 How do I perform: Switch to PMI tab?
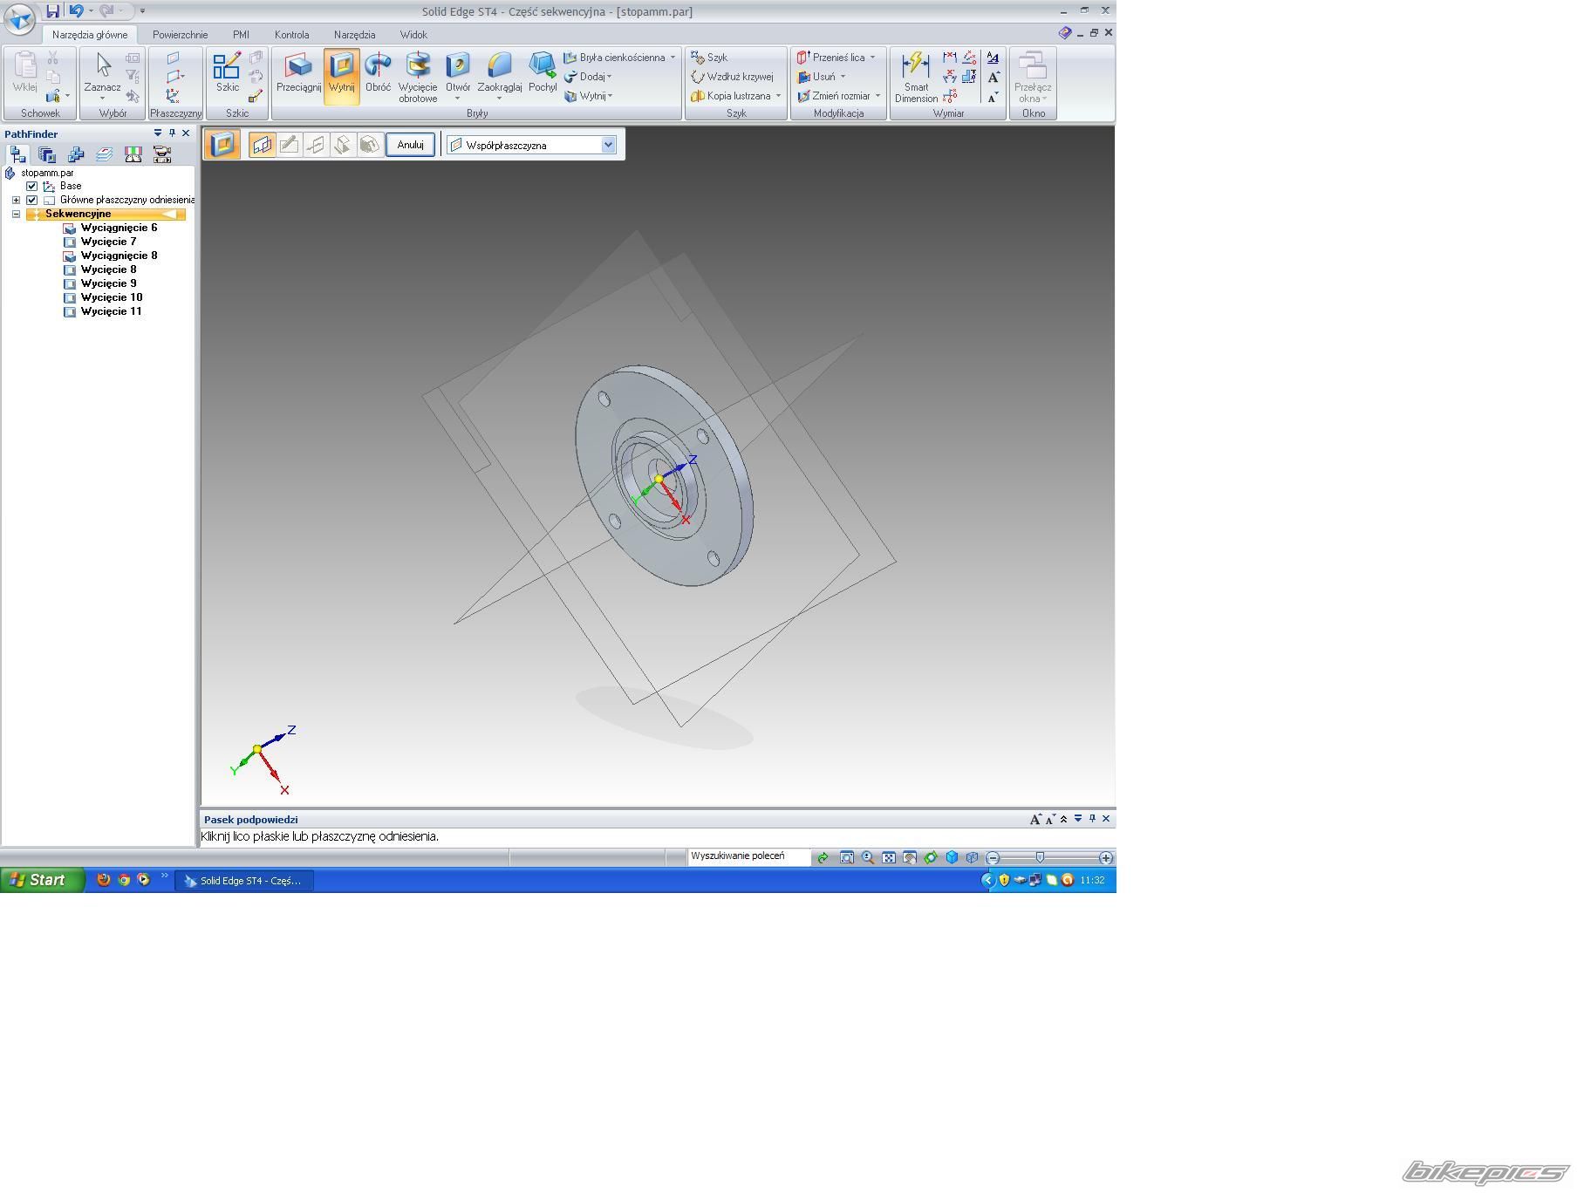(x=241, y=35)
